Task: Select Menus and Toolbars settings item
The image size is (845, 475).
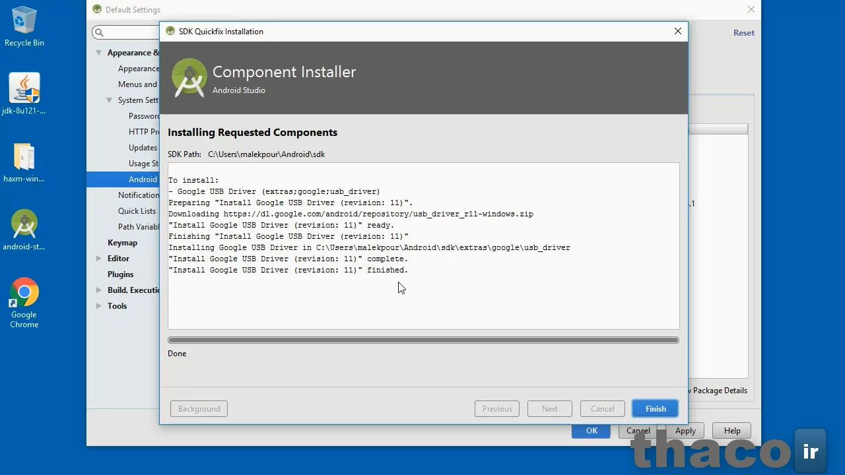Action: coord(138,84)
